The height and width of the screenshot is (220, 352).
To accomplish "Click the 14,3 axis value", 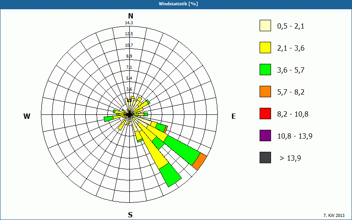I will [129, 23].
